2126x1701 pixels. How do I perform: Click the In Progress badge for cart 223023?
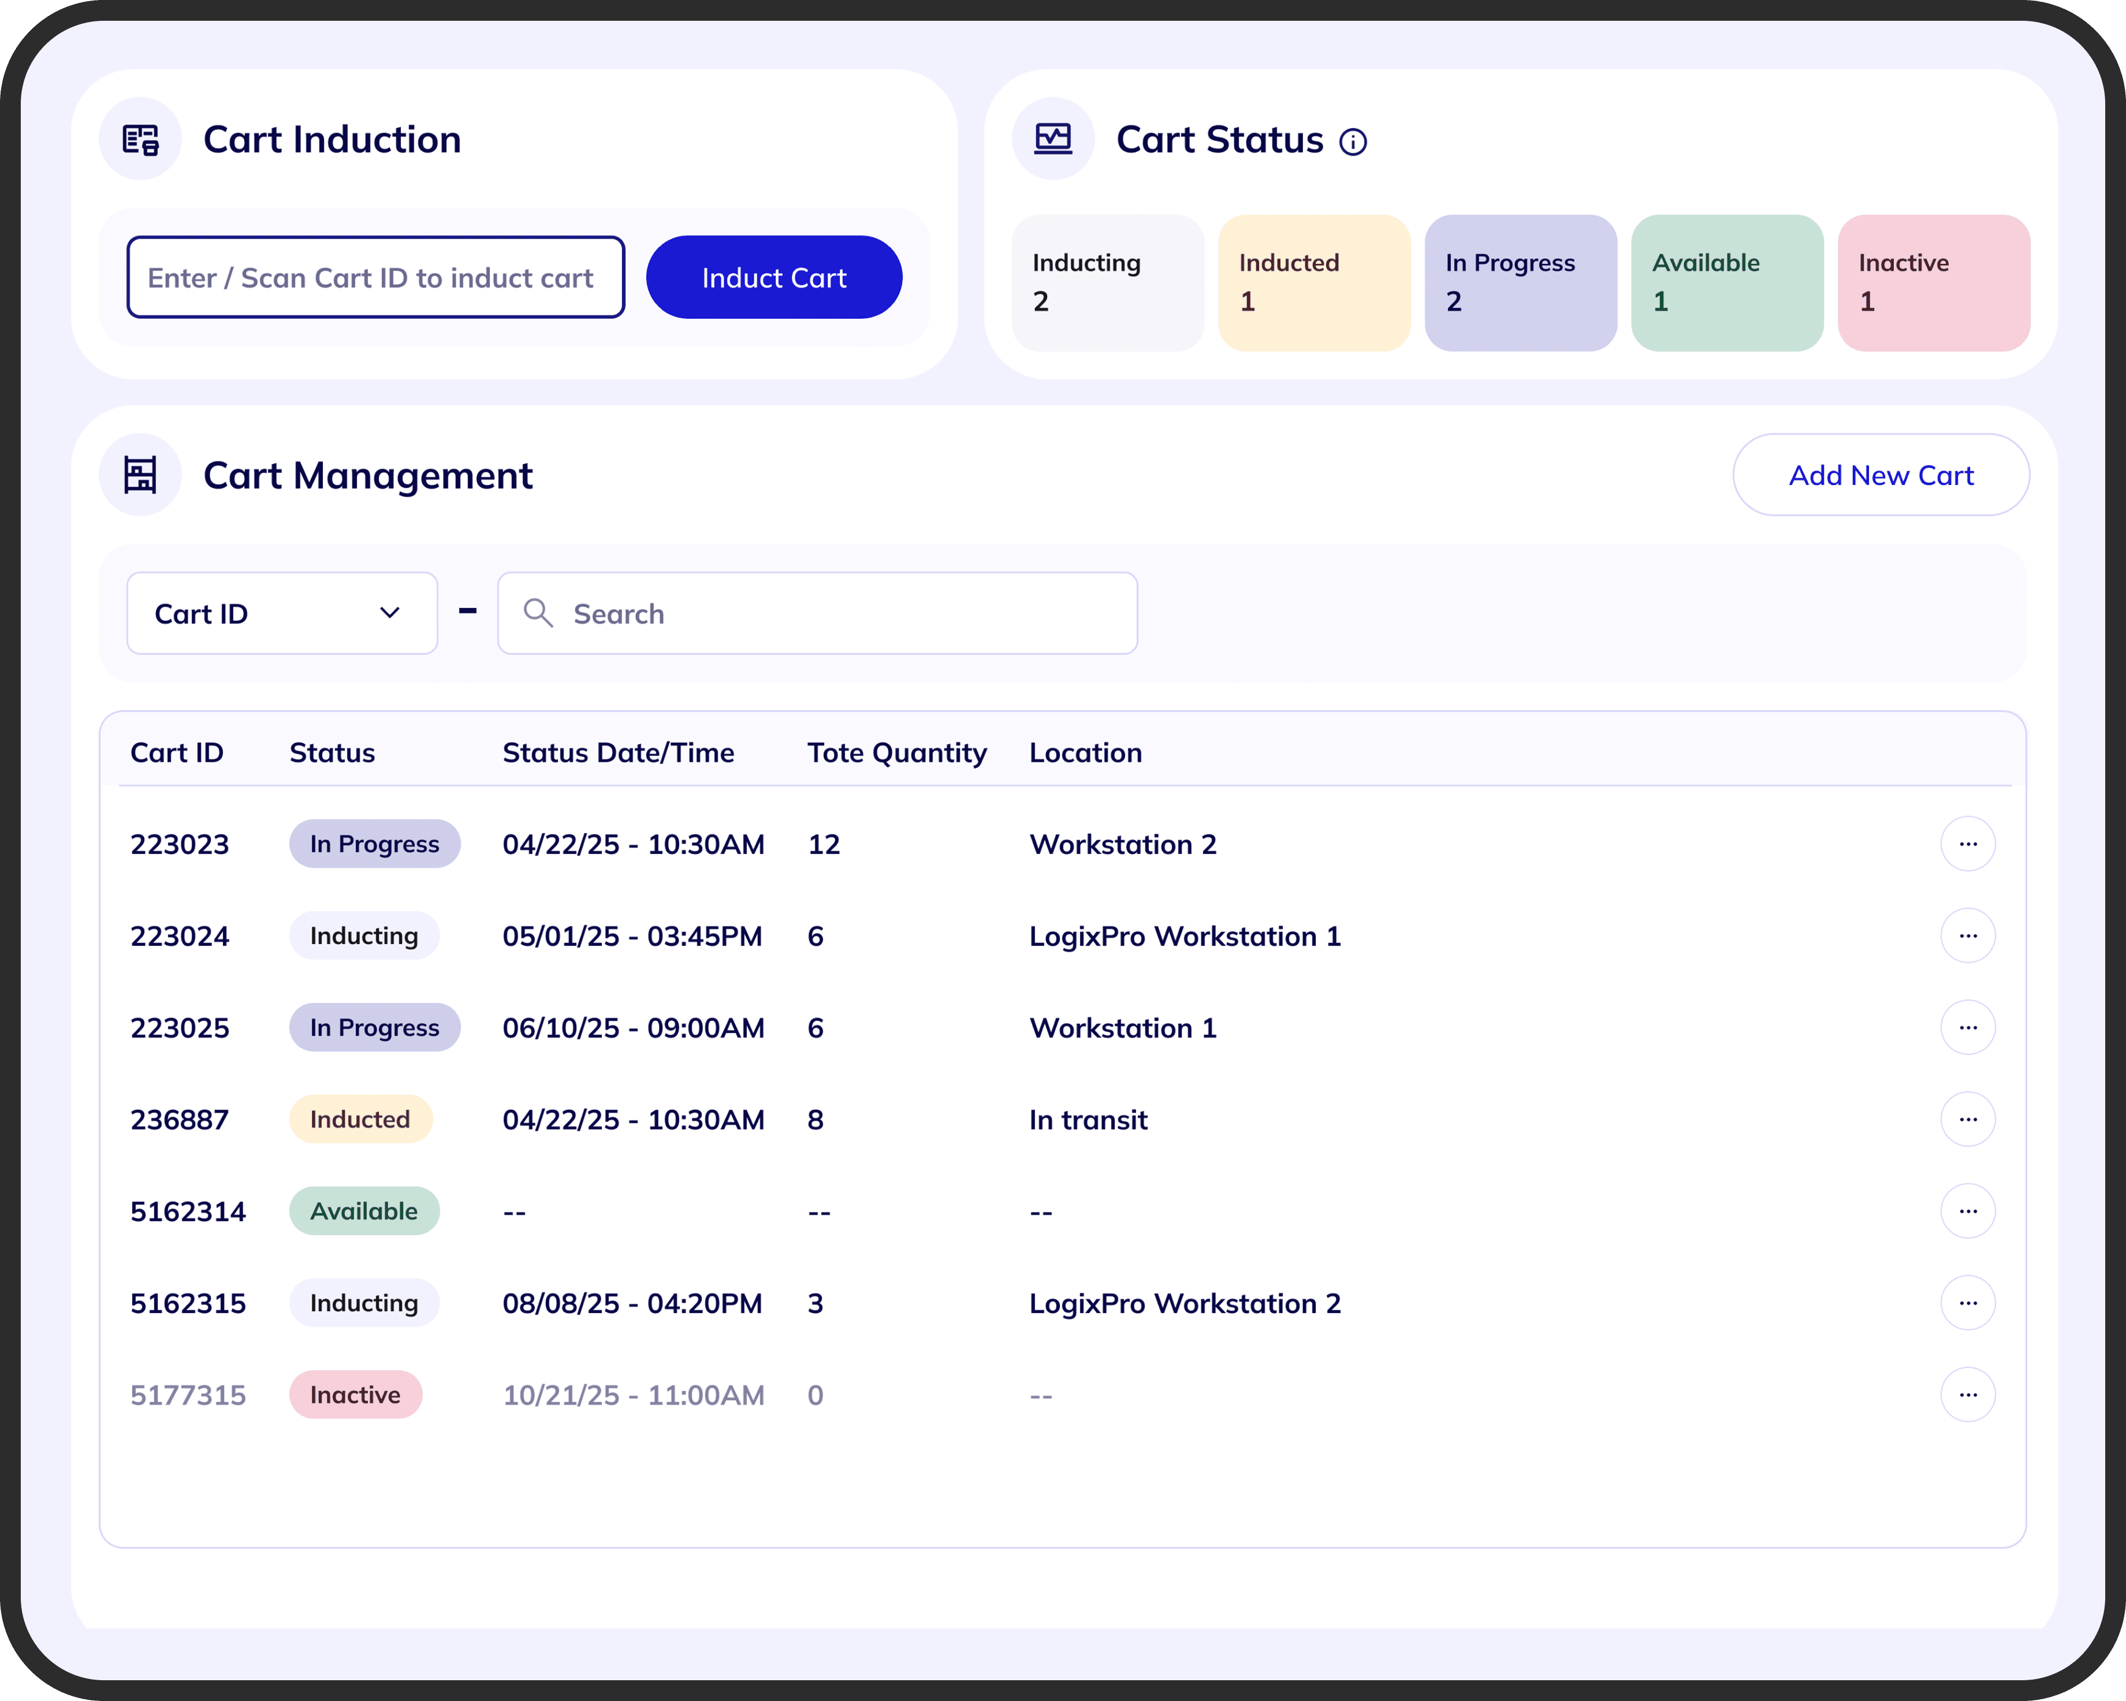click(x=375, y=844)
